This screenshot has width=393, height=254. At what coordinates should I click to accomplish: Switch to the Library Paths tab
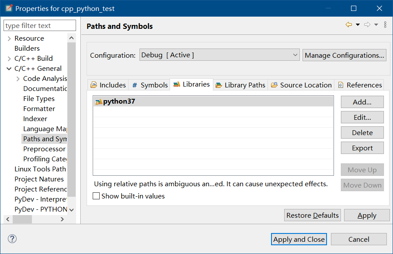click(240, 85)
